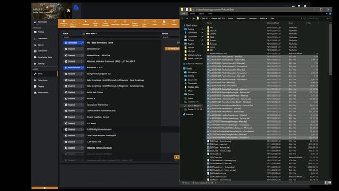Click the orange play button at mod list edge
The height and width of the screenshot is (191, 339).
pos(176,157)
